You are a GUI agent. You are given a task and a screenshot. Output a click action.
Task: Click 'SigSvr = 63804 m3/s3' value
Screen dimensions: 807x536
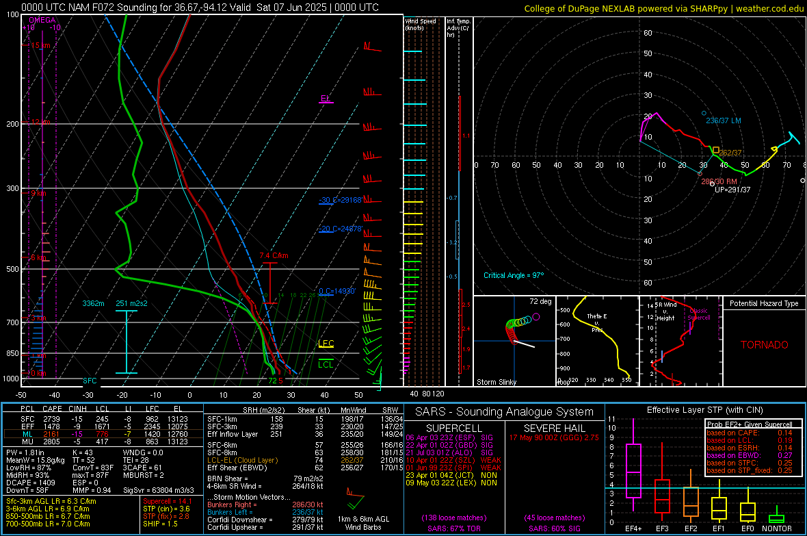click(x=159, y=490)
